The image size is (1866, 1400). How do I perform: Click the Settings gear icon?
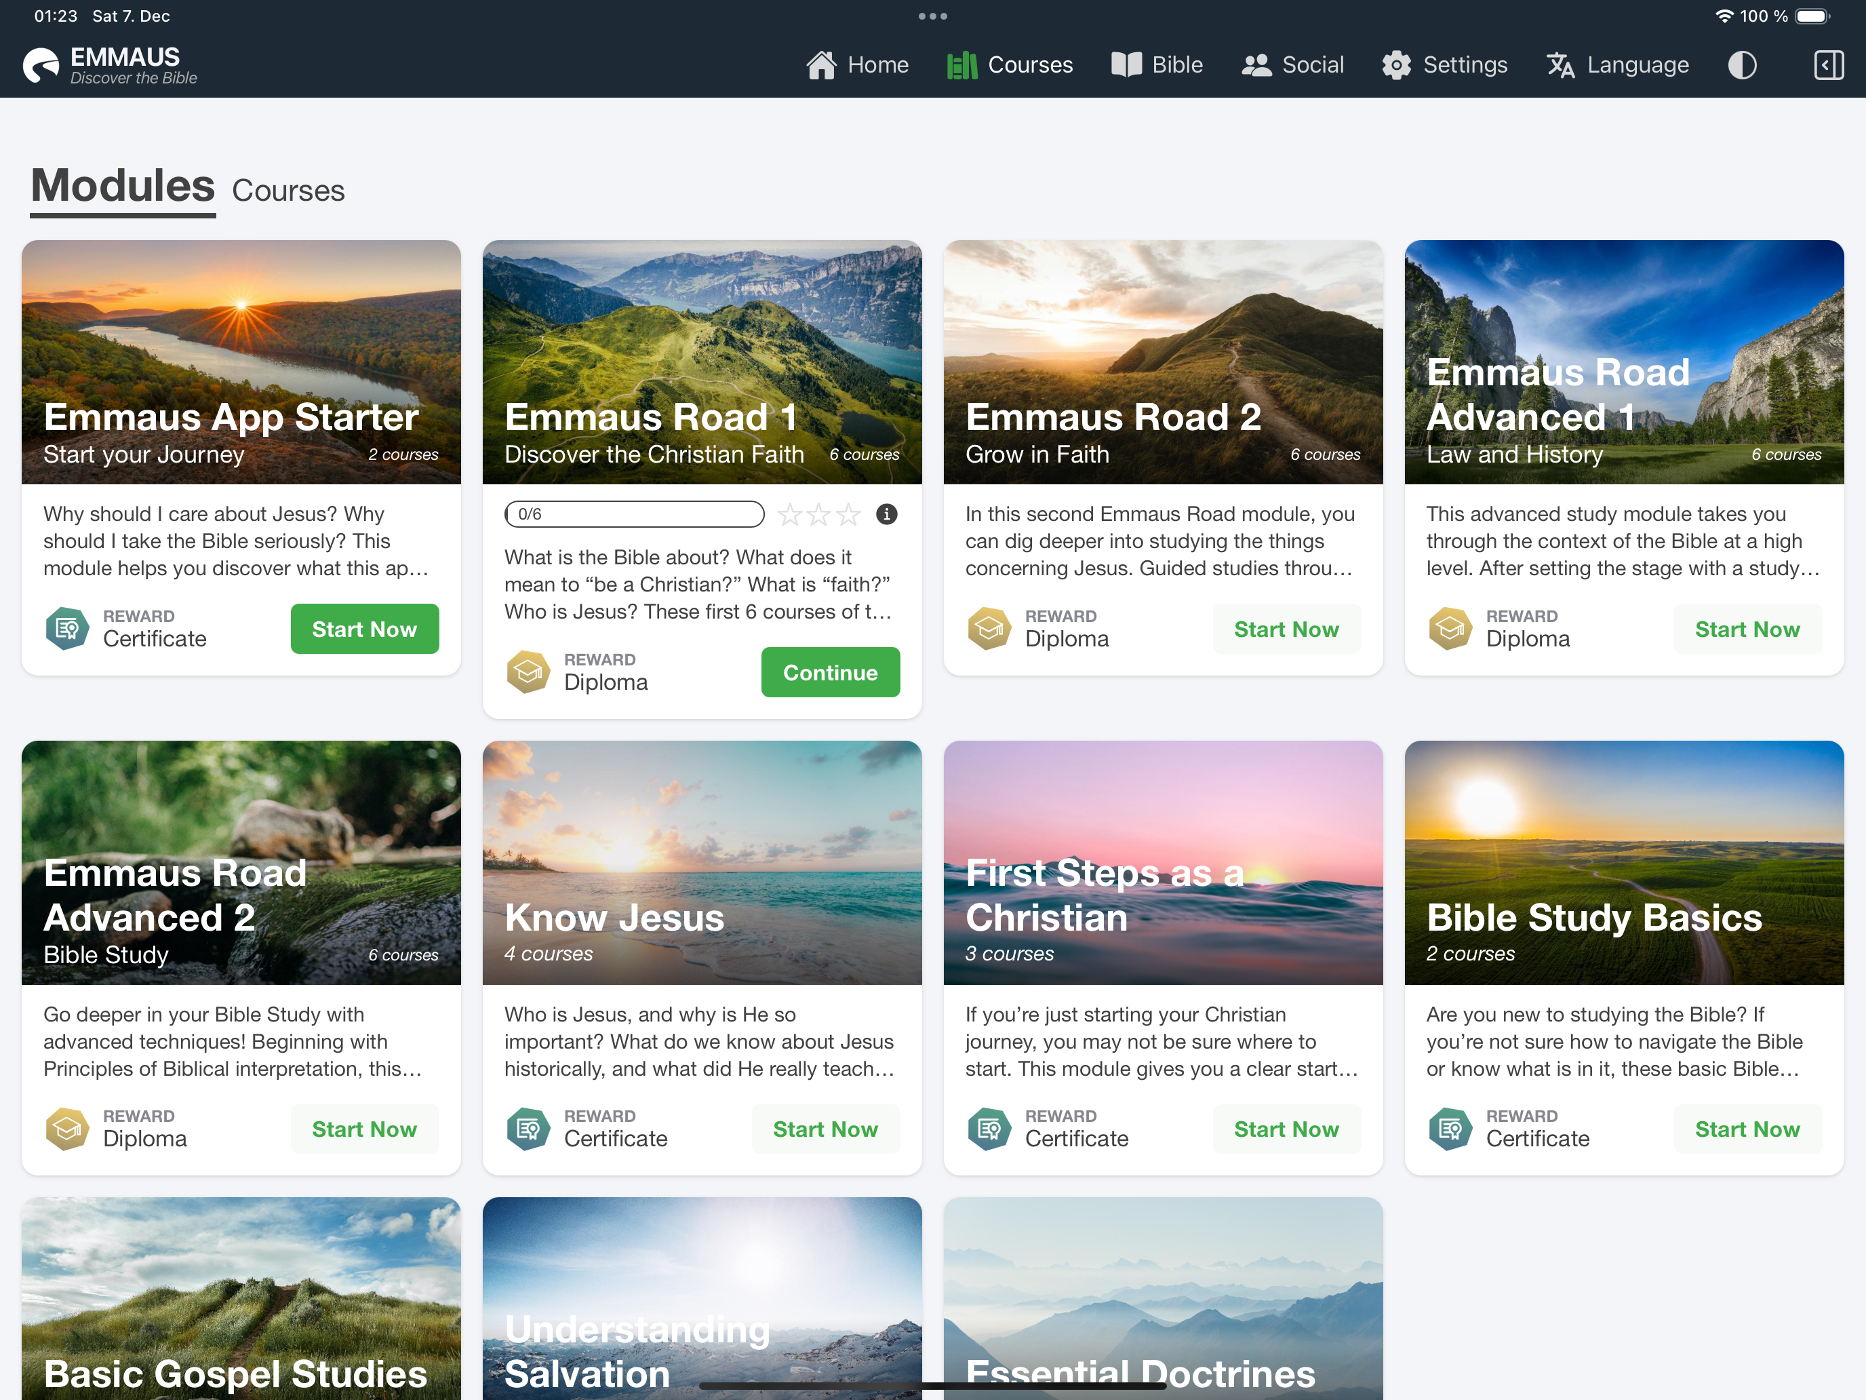tap(1396, 65)
